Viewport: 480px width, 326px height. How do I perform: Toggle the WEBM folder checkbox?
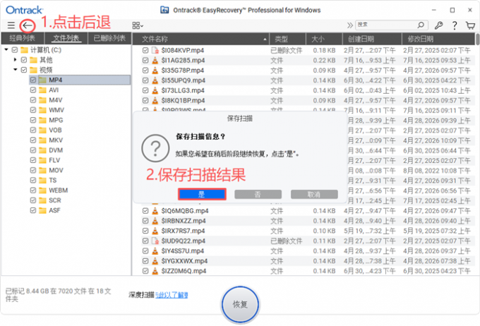click(33, 190)
